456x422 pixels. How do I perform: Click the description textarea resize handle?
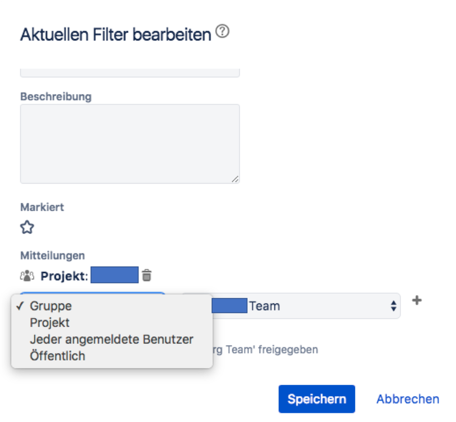coord(235,180)
